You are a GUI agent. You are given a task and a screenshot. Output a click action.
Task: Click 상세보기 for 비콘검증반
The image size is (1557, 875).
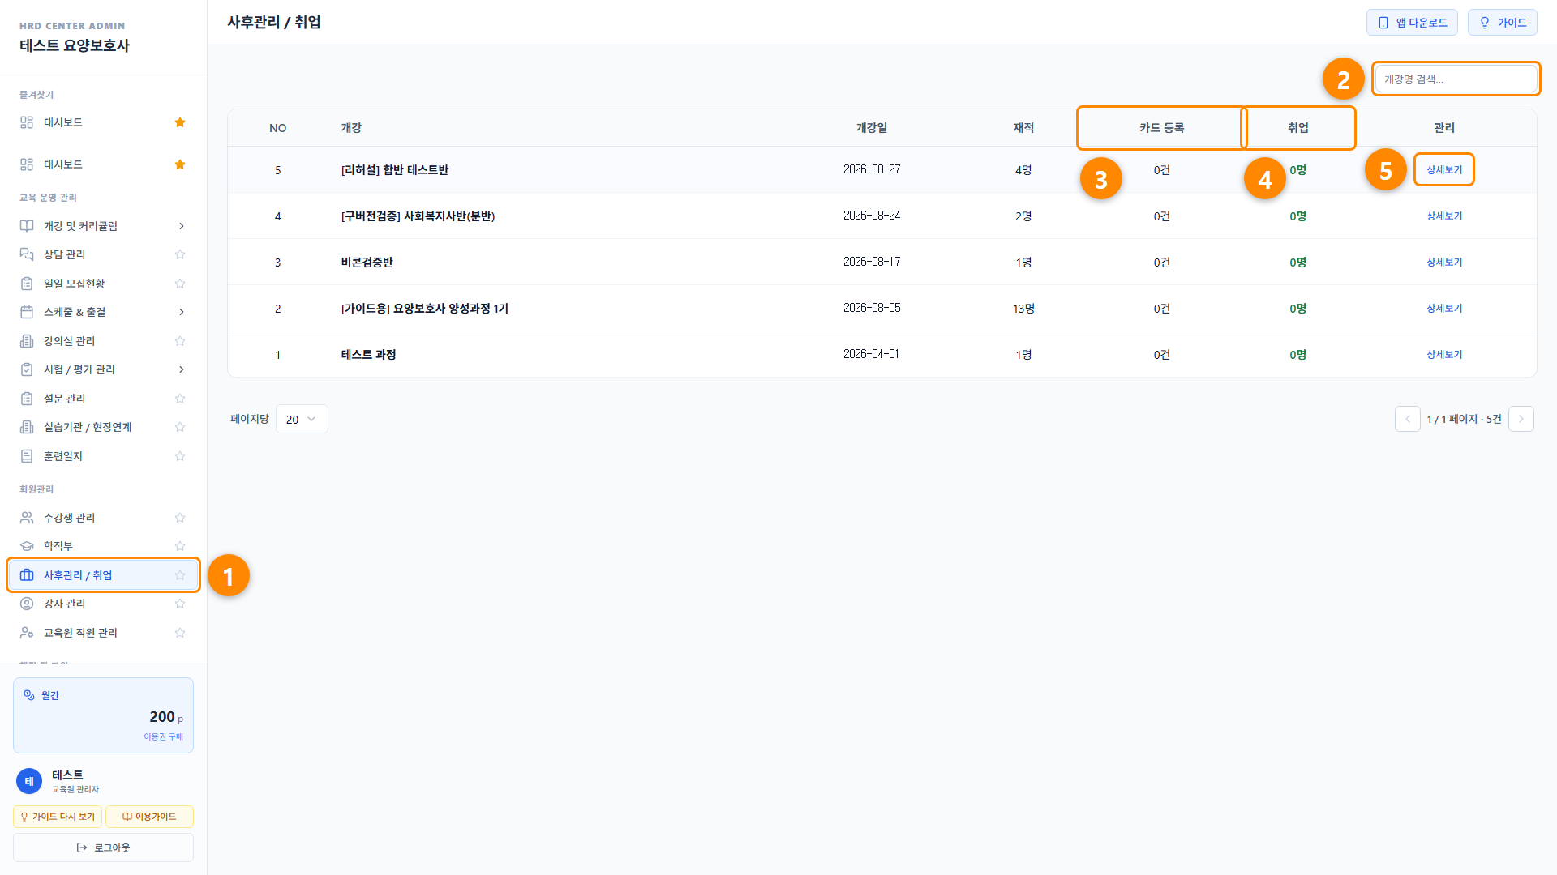pyautogui.click(x=1444, y=262)
